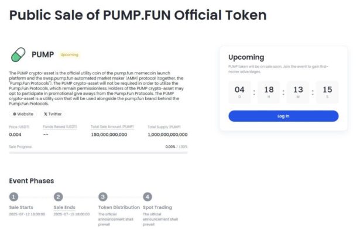Open the project Website link
The width and height of the screenshot is (360, 240).
point(23,114)
